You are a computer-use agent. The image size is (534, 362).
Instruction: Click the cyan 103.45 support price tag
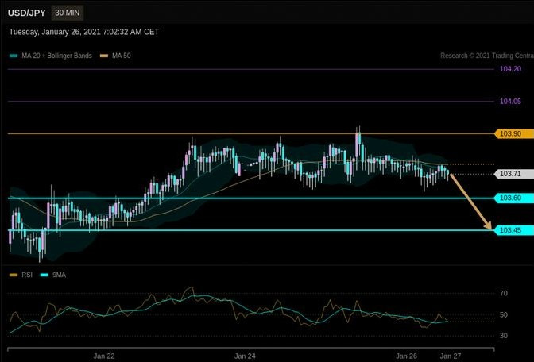pyautogui.click(x=514, y=230)
